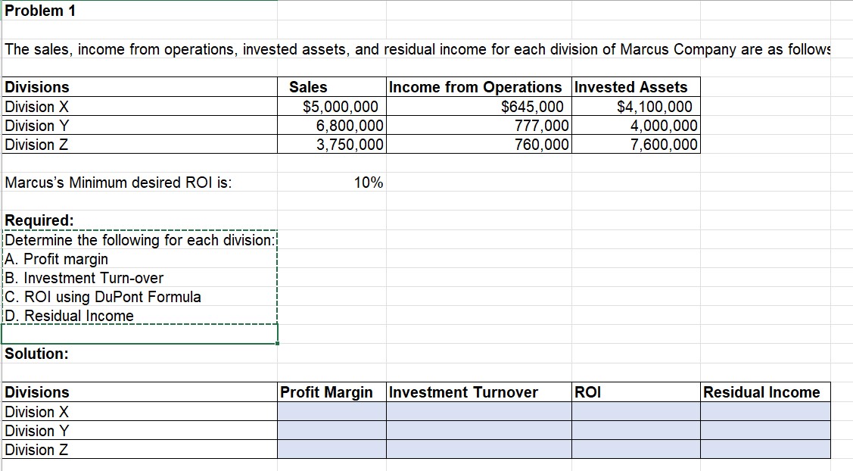Select the 'D. Residual Income' cell
This screenshot has height=471, width=853.
(x=139, y=315)
